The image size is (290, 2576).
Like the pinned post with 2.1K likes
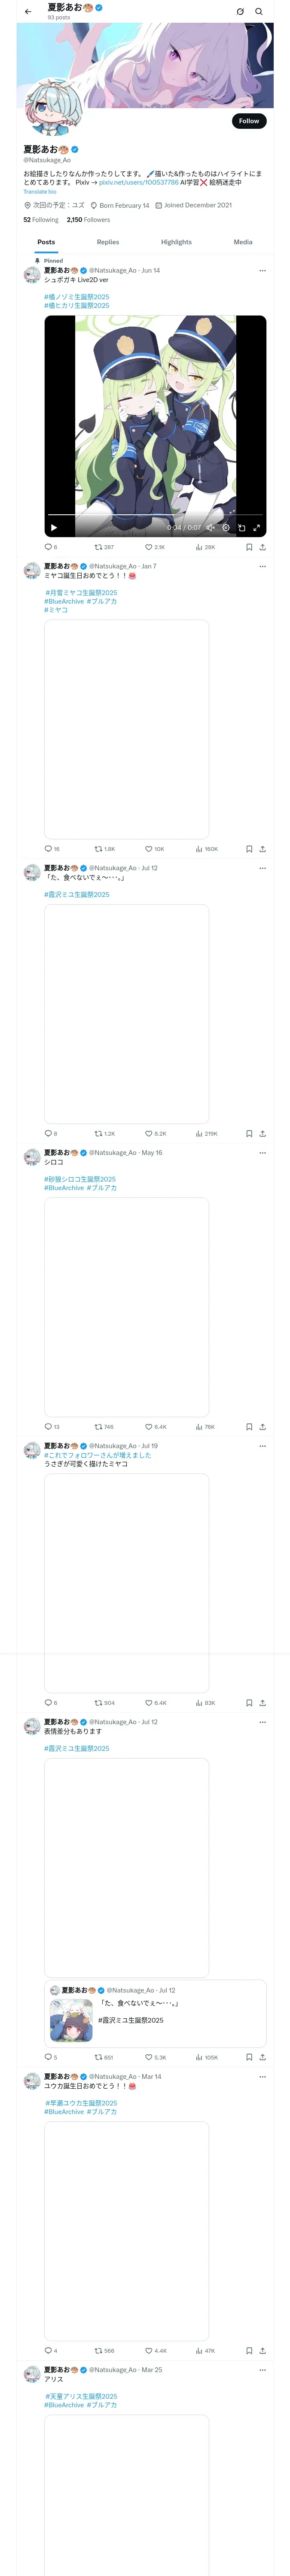click(x=154, y=547)
